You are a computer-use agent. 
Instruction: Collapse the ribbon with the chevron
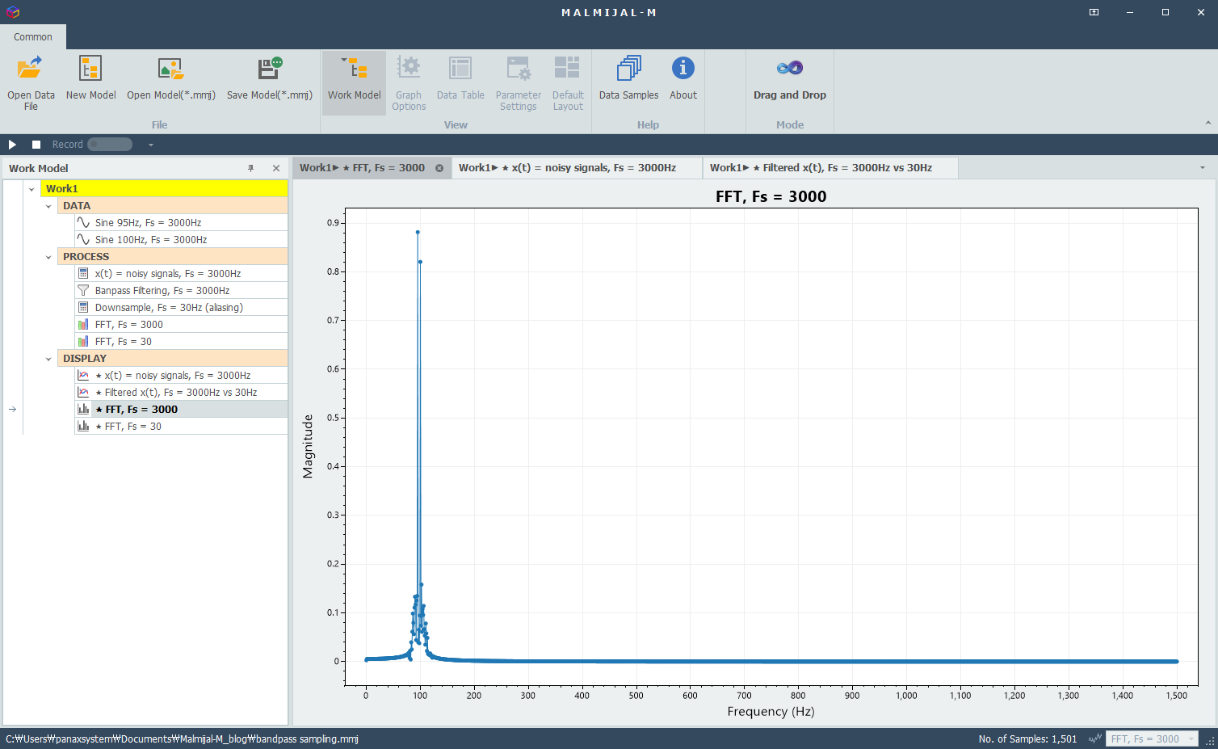click(x=1207, y=124)
